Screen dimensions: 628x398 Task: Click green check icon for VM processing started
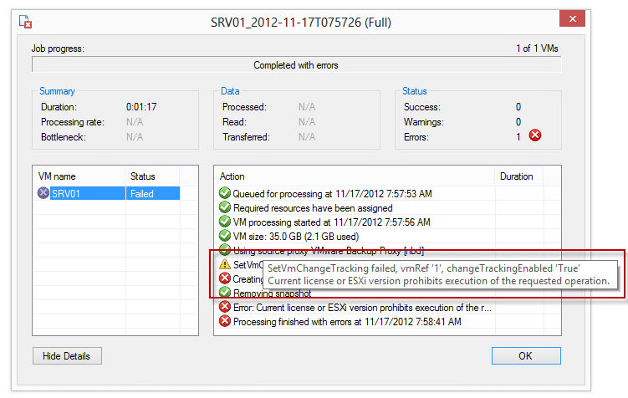tap(224, 222)
